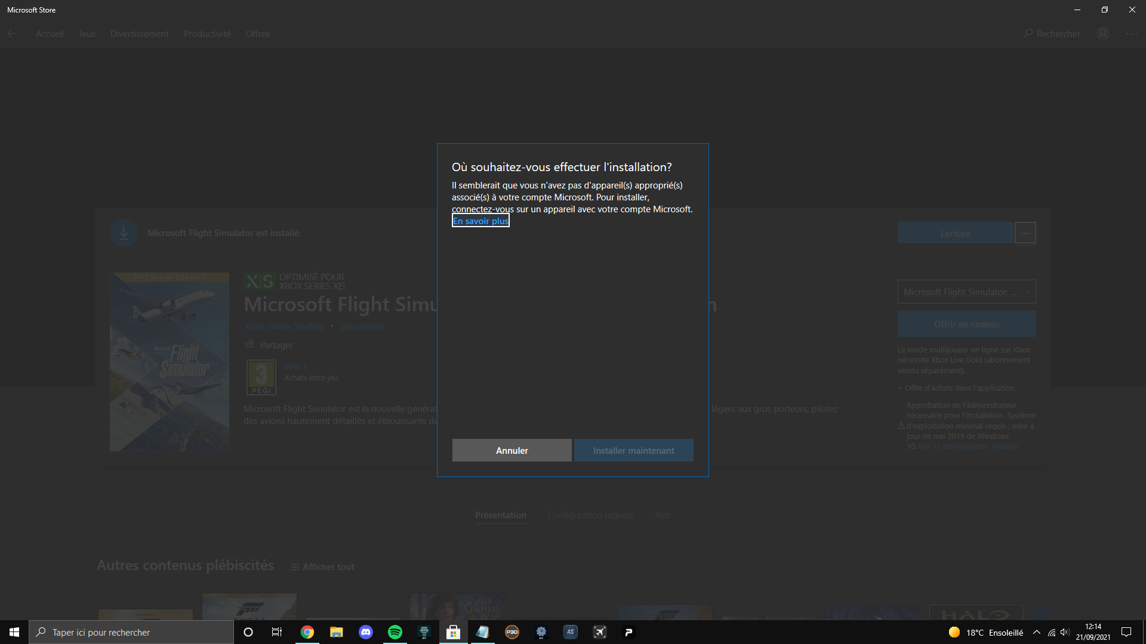Image resolution: width=1146 pixels, height=644 pixels.
Task: Switch to Configuration requise tab
Action: [x=590, y=515]
